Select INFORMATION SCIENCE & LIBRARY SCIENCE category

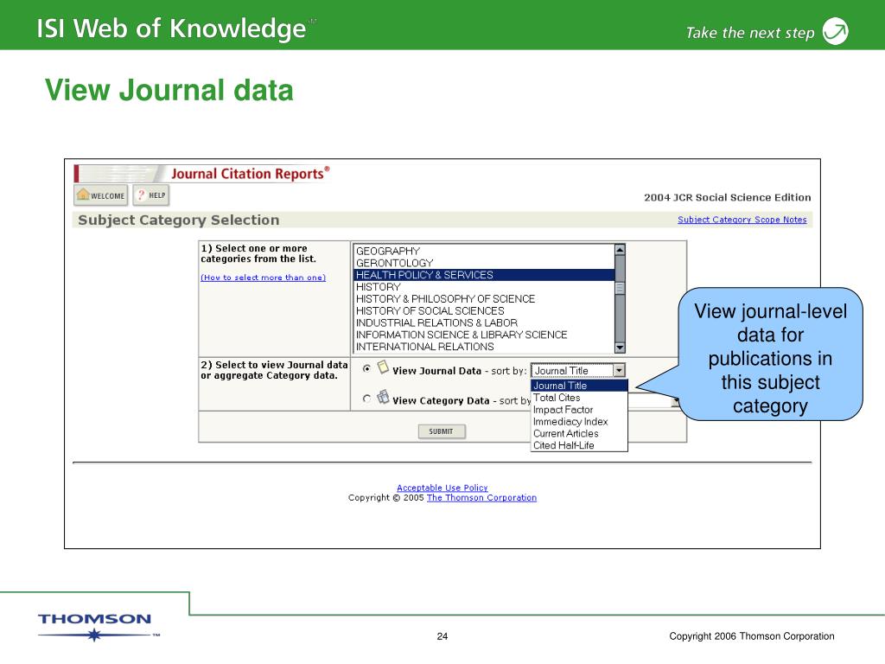pyautogui.click(x=484, y=335)
